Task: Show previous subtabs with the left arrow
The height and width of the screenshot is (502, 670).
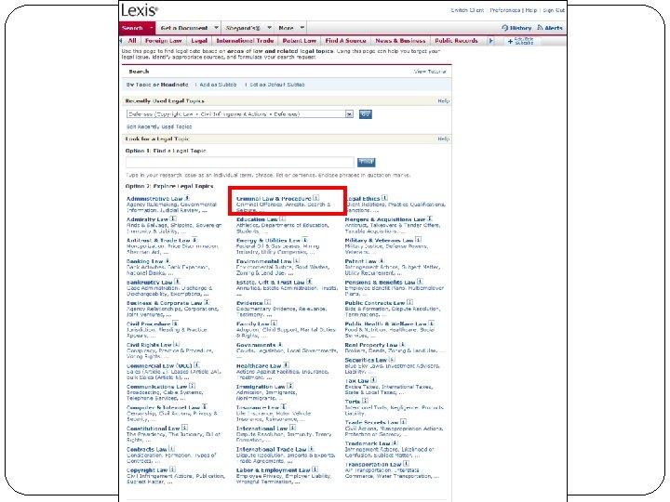Action: (121, 41)
